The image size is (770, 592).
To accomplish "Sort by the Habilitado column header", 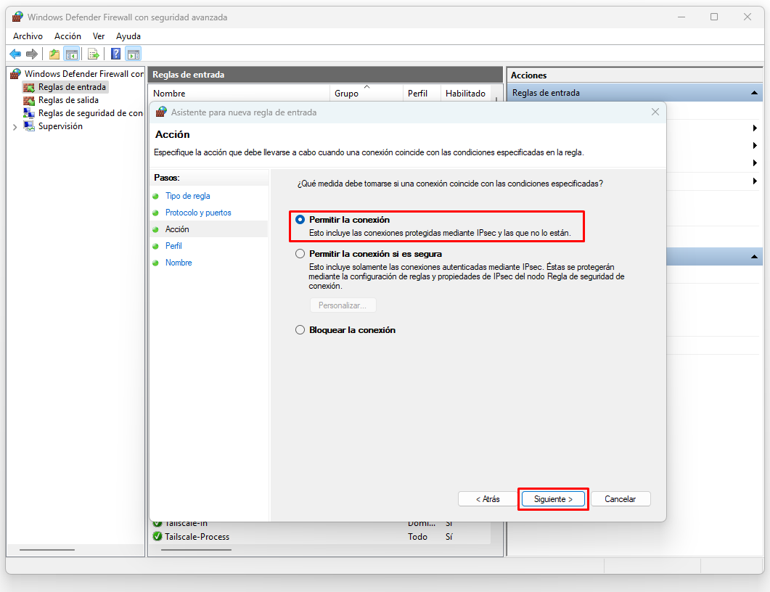I will coord(465,94).
